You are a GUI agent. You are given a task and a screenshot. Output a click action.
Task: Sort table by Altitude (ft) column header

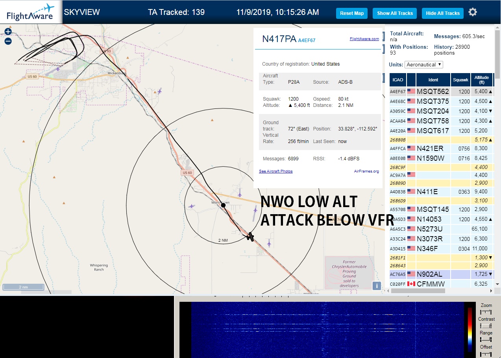482,80
